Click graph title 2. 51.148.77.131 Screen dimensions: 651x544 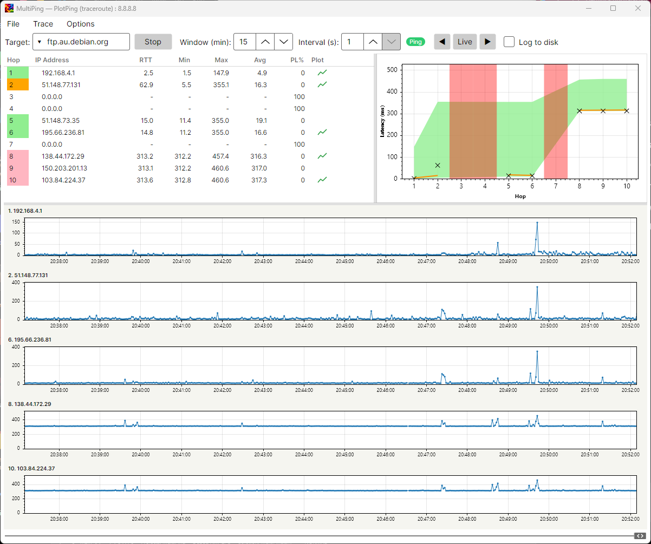pyautogui.click(x=28, y=275)
